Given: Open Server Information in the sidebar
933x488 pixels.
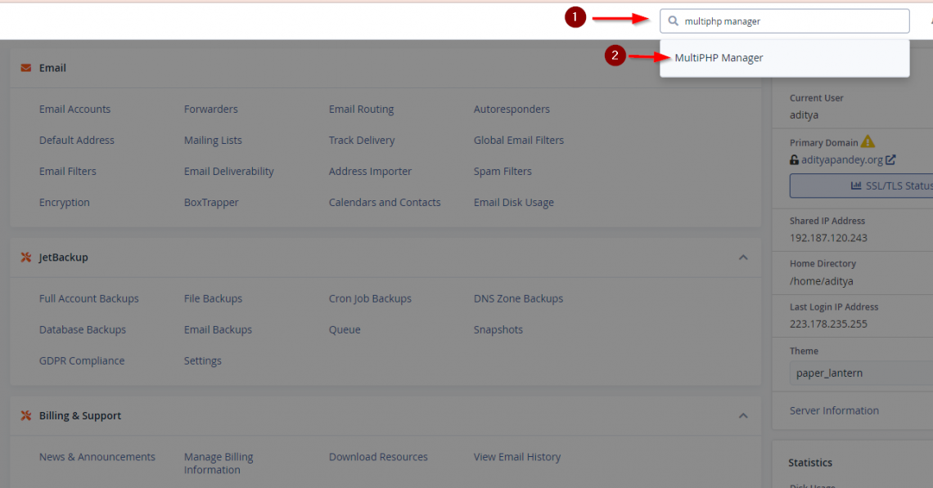Looking at the screenshot, I should 834,410.
